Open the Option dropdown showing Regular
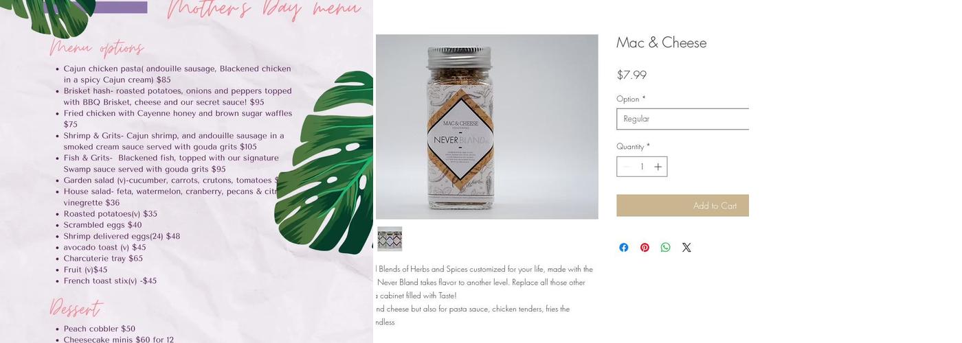 [x=682, y=119]
